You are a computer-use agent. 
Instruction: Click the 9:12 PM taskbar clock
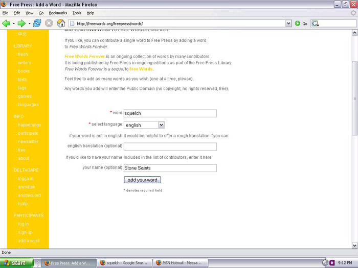click(345, 263)
